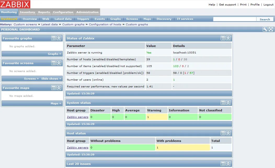Screen dimensions: 275x168
Task: Open Zabbix servers in System status
Action: pyautogui.click(x=78, y=117)
